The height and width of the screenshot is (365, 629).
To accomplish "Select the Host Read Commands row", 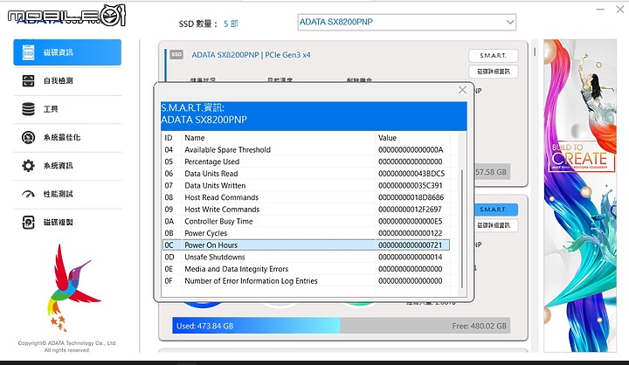I will pyautogui.click(x=306, y=197).
